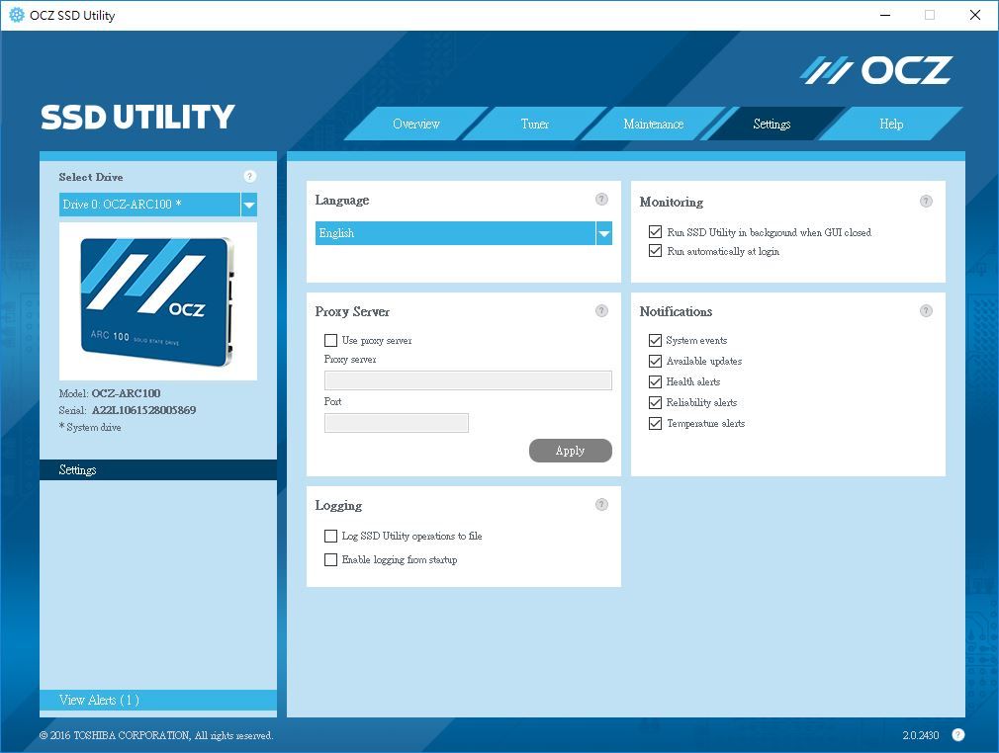Image resolution: width=999 pixels, height=753 pixels.
Task: Click the footer help icon beside version
Action: tap(957, 734)
